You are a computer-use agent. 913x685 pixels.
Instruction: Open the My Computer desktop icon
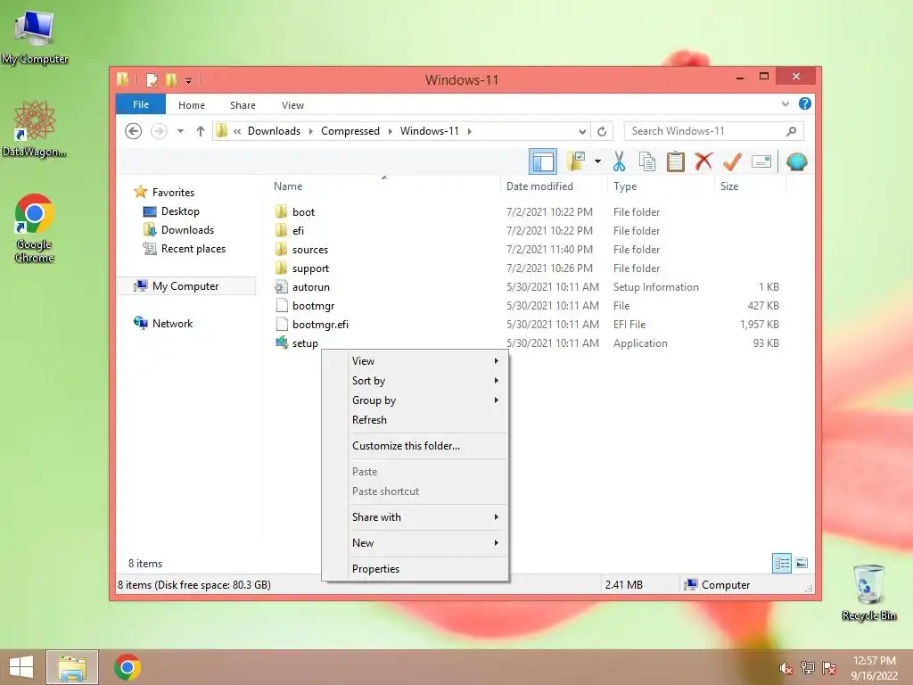(35, 37)
